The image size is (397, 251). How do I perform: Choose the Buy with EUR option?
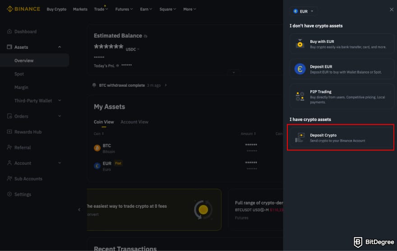pyautogui.click(x=342, y=44)
